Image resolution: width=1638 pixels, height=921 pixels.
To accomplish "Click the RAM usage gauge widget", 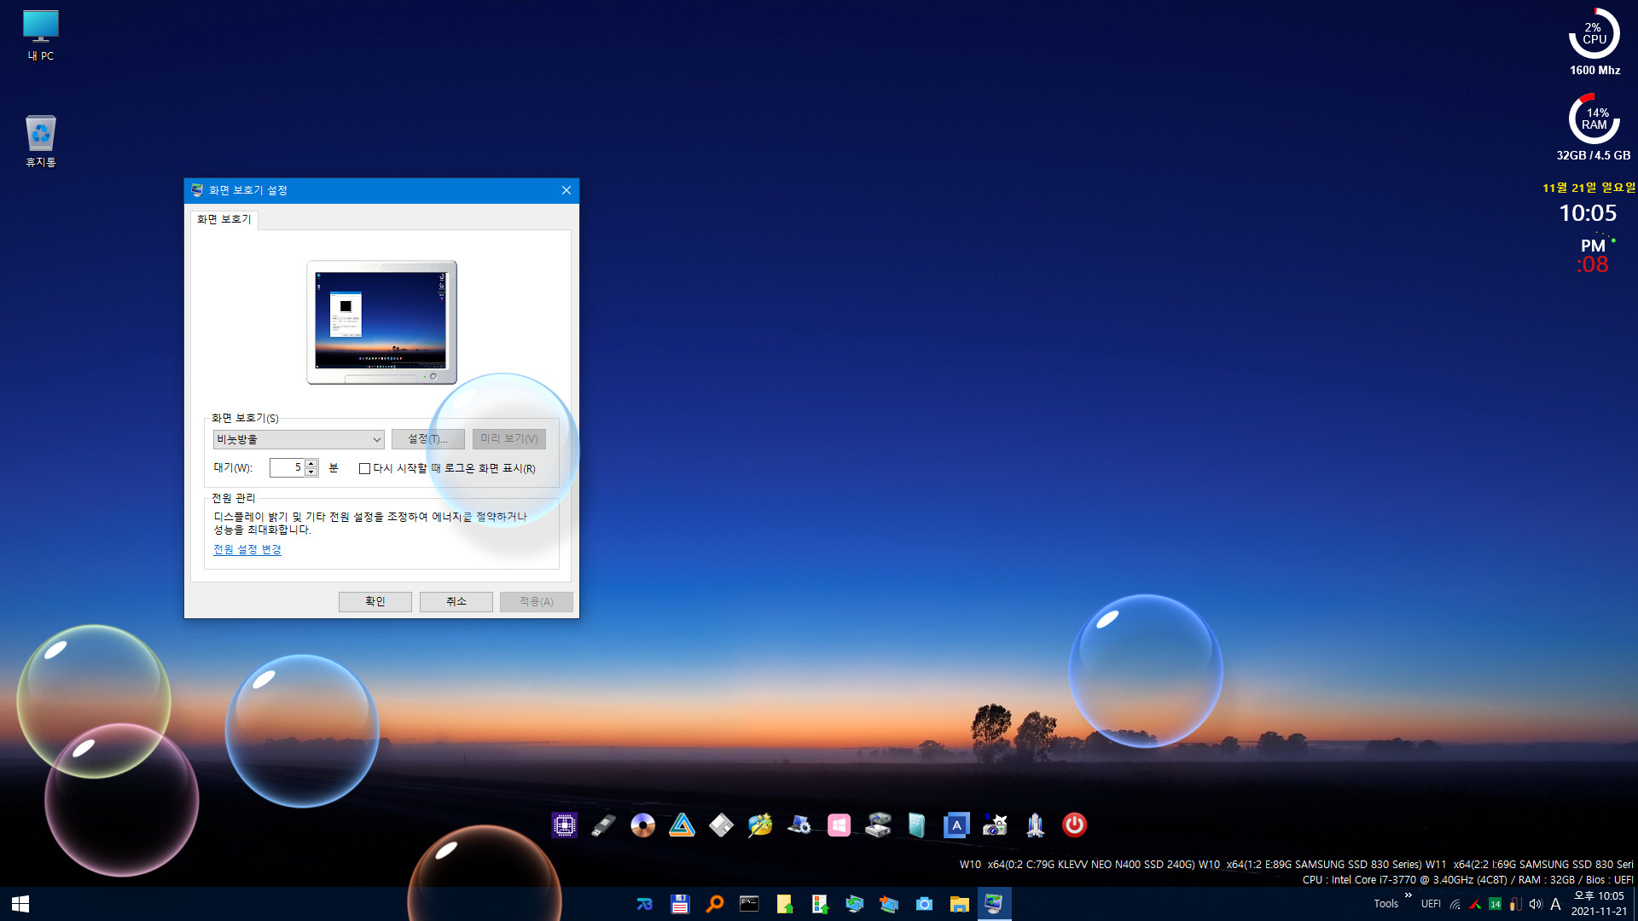I will click(1594, 119).
